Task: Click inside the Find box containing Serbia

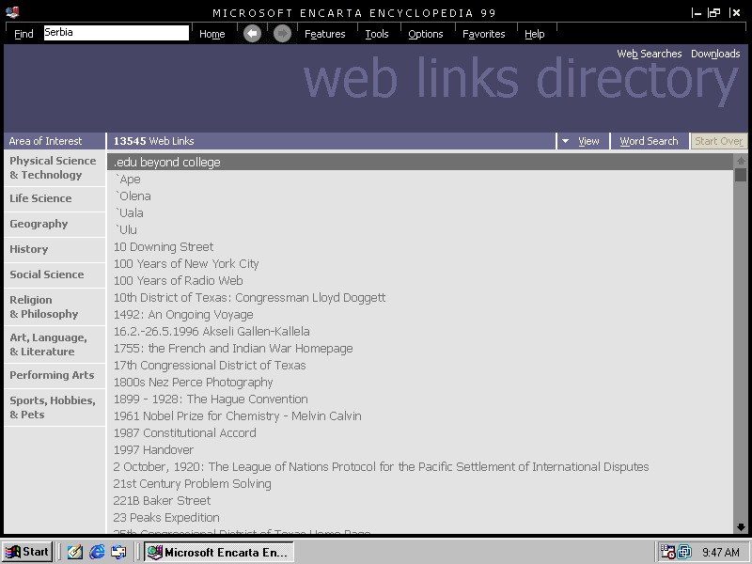Action: [x=116, y=33]
